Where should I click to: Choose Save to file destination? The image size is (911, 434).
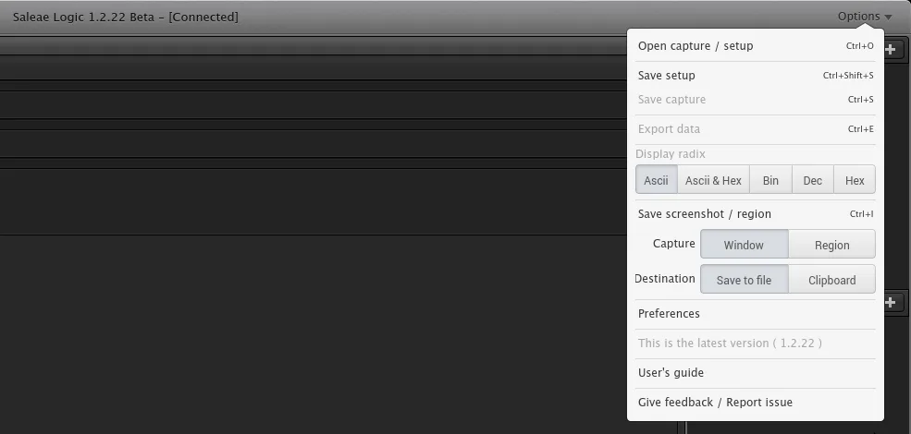744,280
